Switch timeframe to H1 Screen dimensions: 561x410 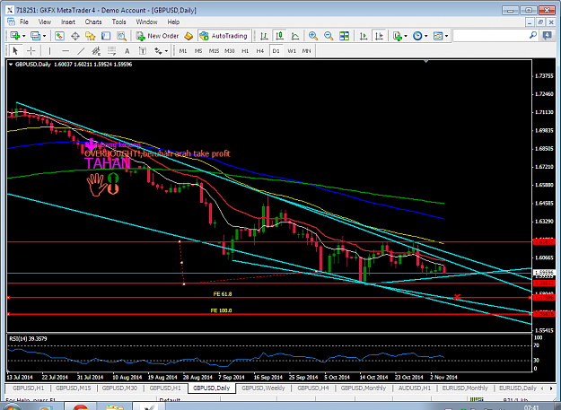point(245,51)
